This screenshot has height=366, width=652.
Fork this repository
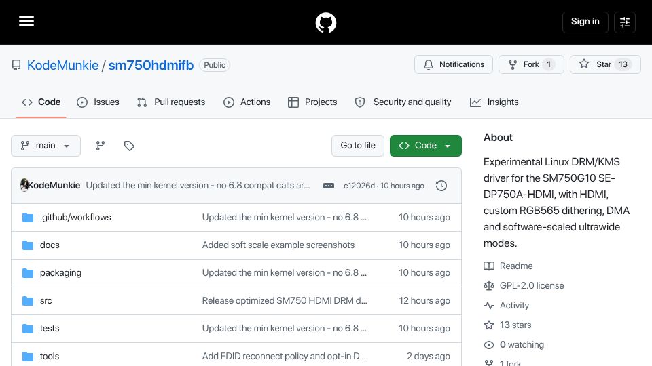point(531,64)
